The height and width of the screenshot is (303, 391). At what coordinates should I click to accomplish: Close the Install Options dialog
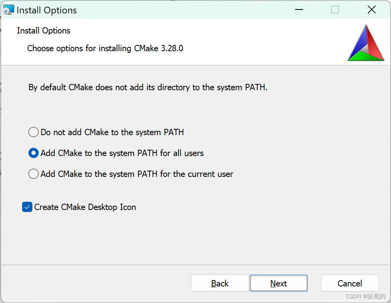click(372, 10)
